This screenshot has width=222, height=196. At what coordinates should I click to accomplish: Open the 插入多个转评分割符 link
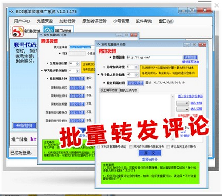pyautogui.click(x=190, y=96)
